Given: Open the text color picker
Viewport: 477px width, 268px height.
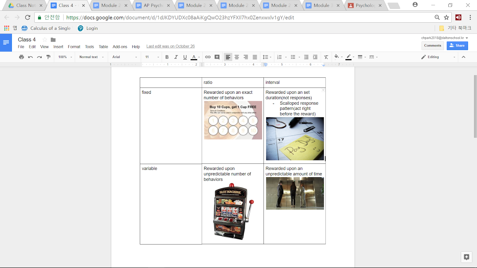Looking at the screenshot, I should click(194, 57).
